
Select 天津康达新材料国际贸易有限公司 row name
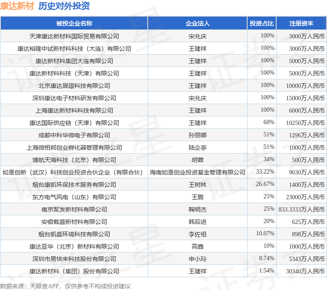click(74, 36)
